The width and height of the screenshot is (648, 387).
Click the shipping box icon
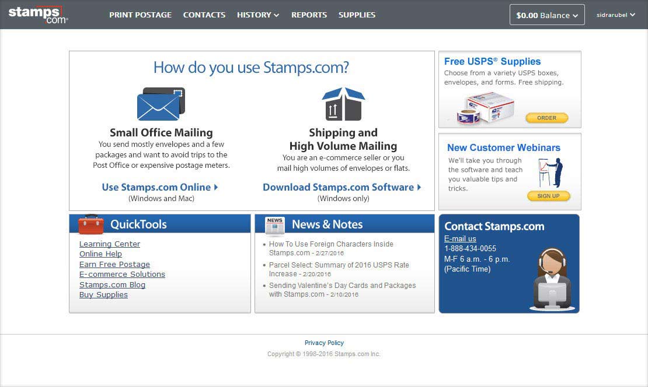[343, 104]
